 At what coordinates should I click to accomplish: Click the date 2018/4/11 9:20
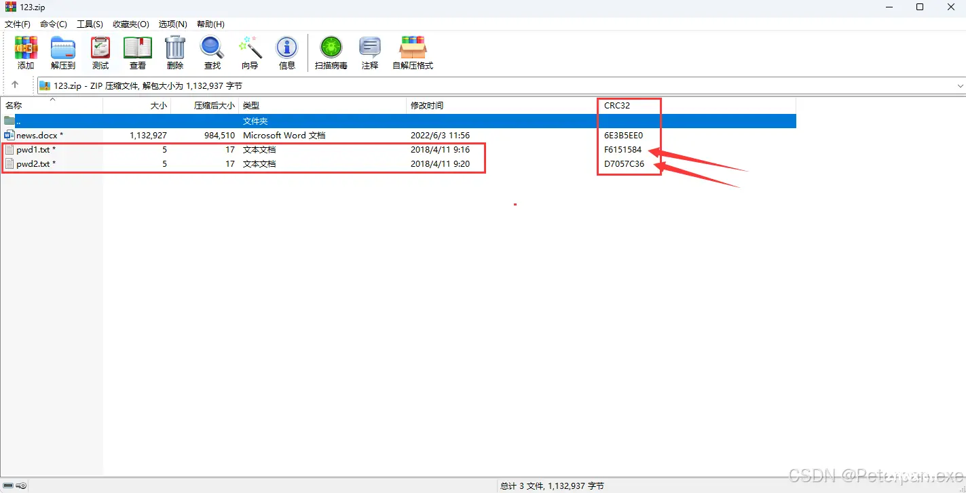point(440,163)
